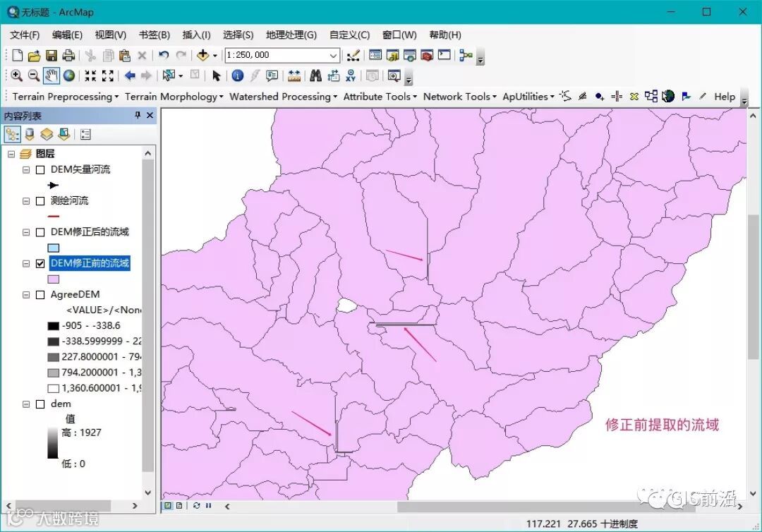Click the Print icon

(x=68, y=55)
